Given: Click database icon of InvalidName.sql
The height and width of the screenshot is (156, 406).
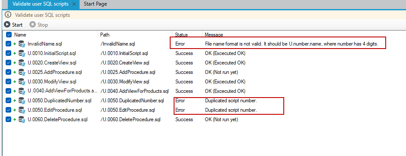Looking at the screenshot, I should [x=22, y=44].
